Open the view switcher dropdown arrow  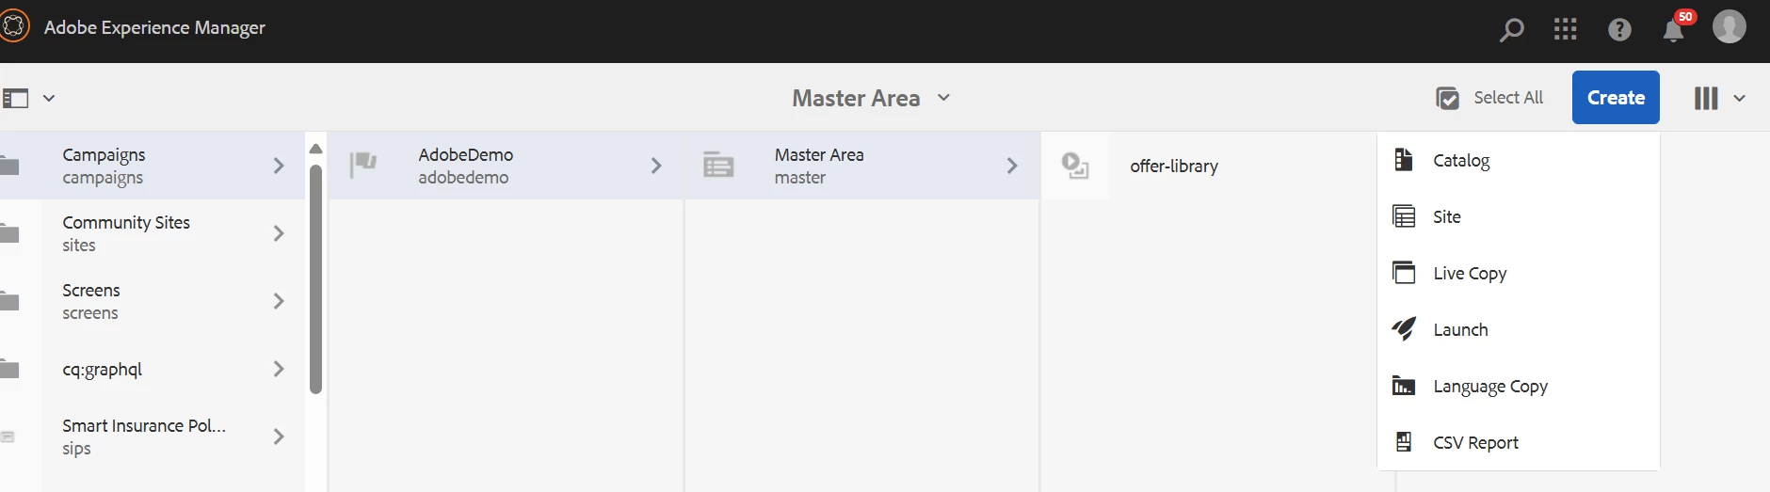(x=1739, y=98)
